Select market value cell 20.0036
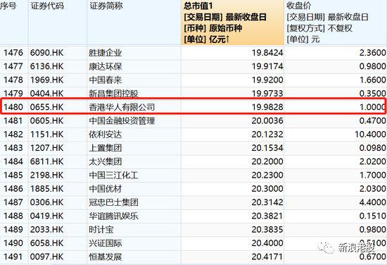Screen dimensions: 387x265 click(x=267, y=121)
